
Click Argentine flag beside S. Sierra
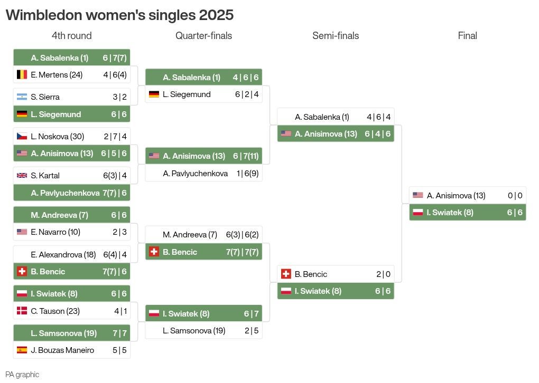coord(22,97)
